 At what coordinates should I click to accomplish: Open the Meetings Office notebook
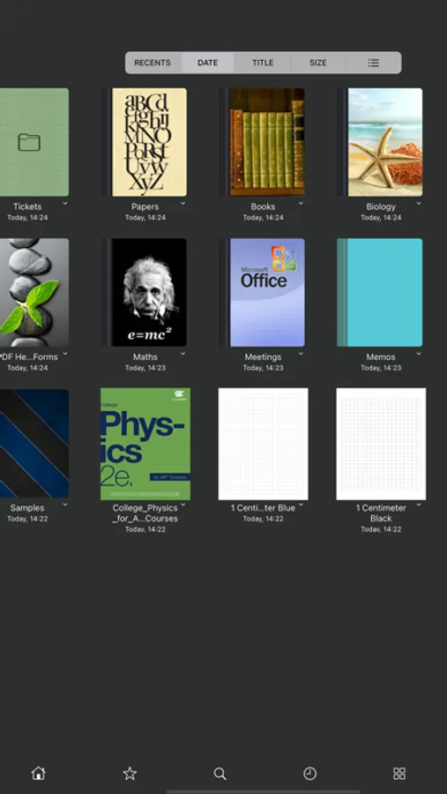click(x=263, y=293)
